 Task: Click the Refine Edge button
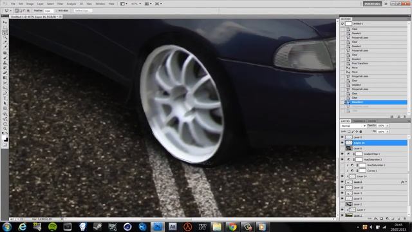[82, 10]
